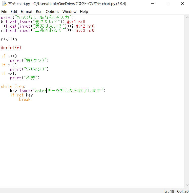Place cursor on the n=k+l+m line
The height and width of the screenshot is (193, 189).
9,39
